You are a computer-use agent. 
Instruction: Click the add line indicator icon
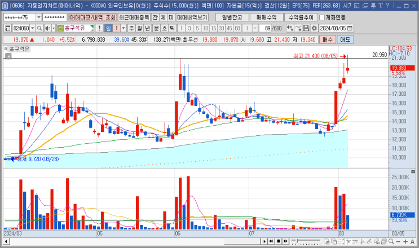pos(298,28)
